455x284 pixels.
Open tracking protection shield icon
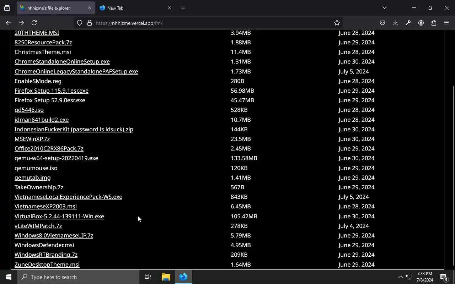click(x=80, y=23)
